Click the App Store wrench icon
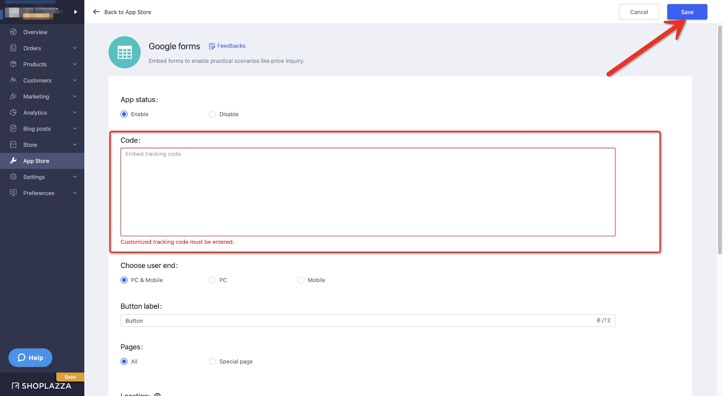 click(x=13, y=160)
